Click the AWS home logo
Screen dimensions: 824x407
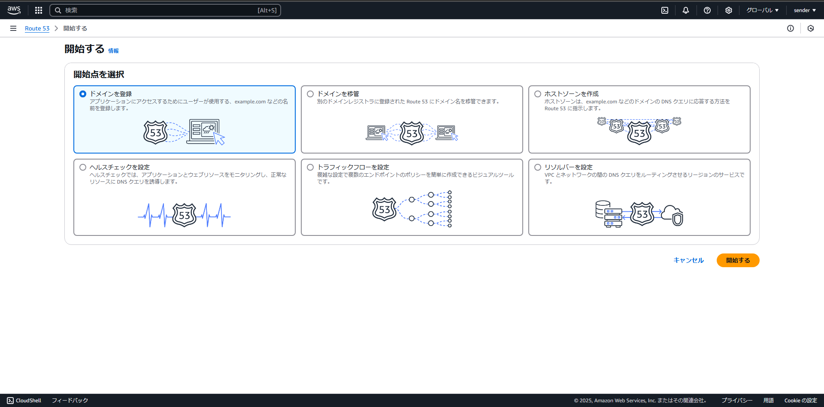[x=13, y=10]
